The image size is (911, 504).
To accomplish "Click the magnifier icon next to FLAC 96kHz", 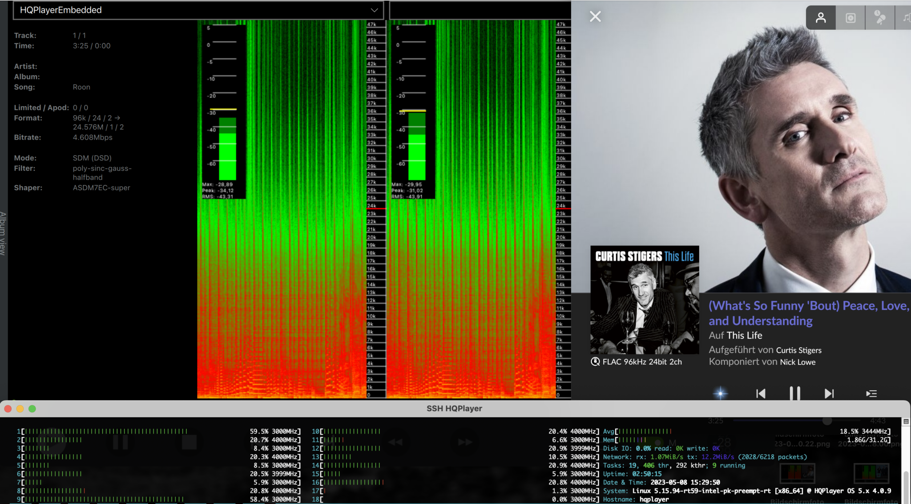I will pyautogui.click(x=595, y=362).
